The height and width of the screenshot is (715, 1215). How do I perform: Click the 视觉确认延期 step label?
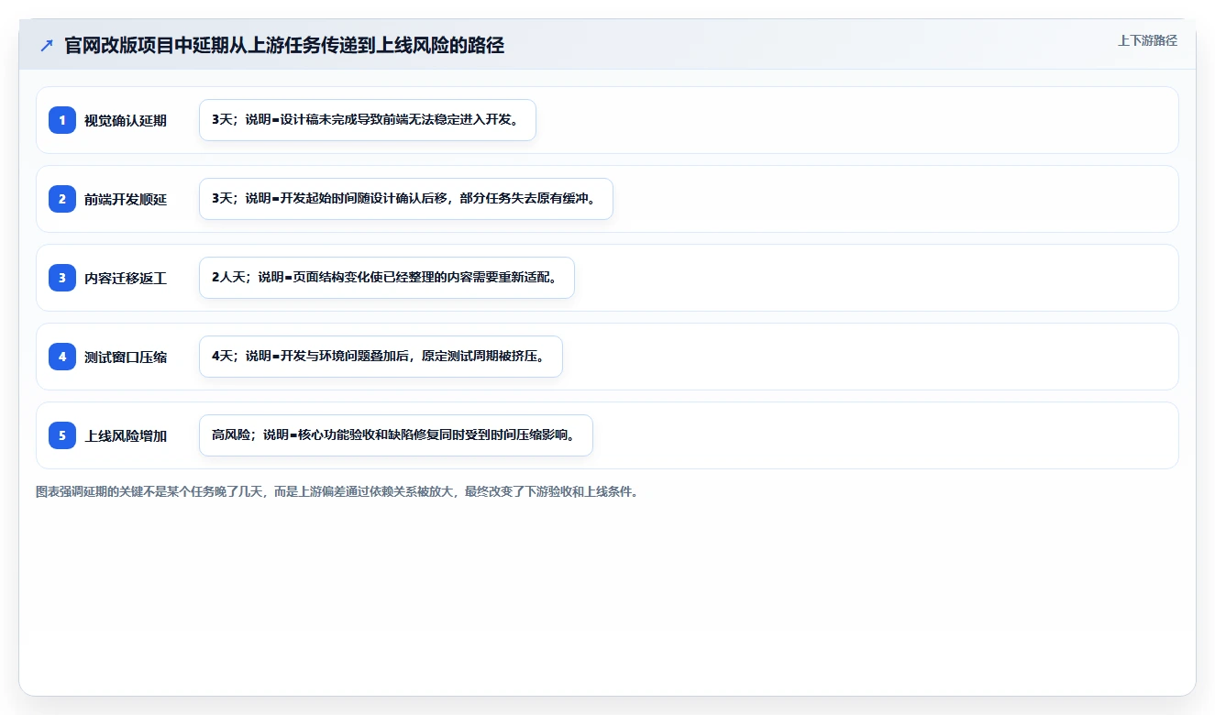coord(126,120)
